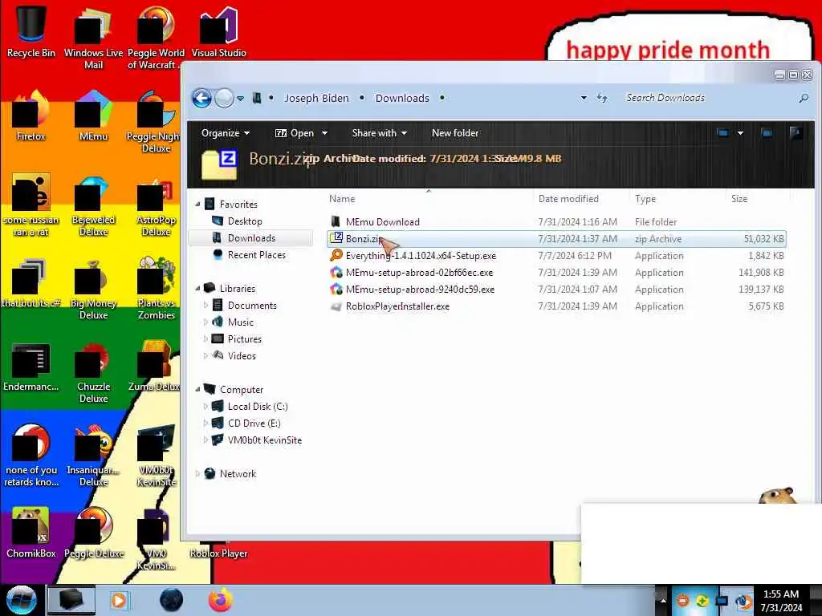Open Plants vs Zombies desktop icon
Screen dimensions: 822x616
156,288
